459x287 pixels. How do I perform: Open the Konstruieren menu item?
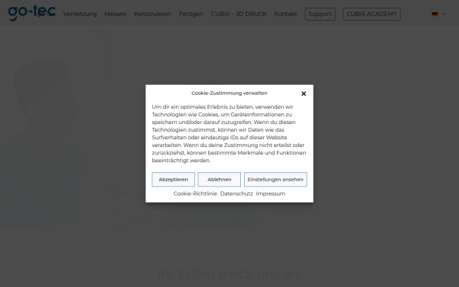tap(152, 14)
